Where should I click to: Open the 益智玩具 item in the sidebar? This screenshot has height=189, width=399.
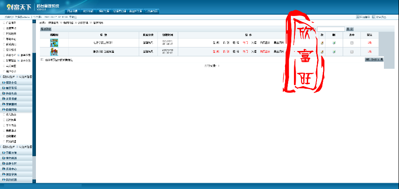11,120
